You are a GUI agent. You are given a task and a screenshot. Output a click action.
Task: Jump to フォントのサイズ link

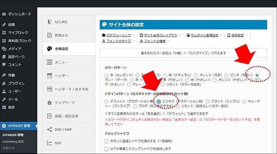[x=118, y=41]
